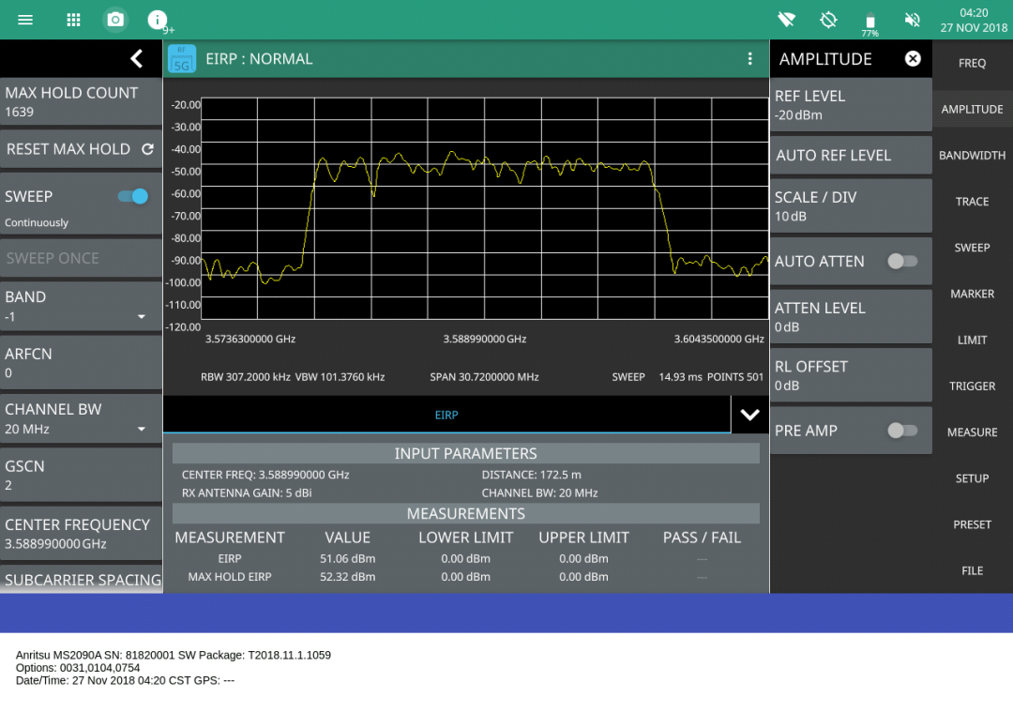Edit the RL OFFSET value
Screen dimensions: 1013x712
click(851, 375)
